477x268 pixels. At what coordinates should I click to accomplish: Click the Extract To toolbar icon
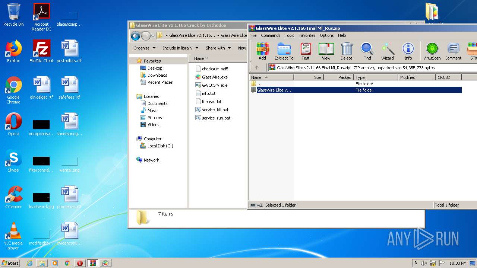pos(284,51)
